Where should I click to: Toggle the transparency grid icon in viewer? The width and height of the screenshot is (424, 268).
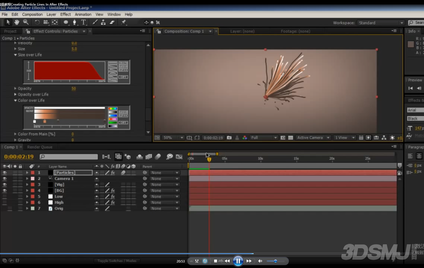(x=291, y=138)
